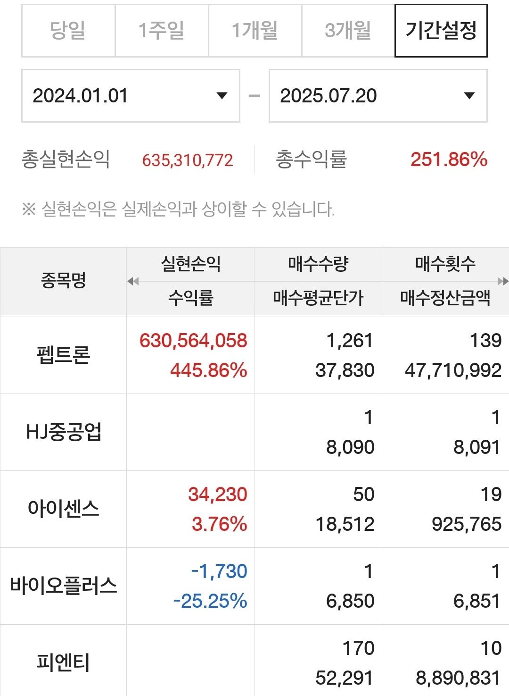Tap the 실현손익 column header
509x696 pixels.
191,264
